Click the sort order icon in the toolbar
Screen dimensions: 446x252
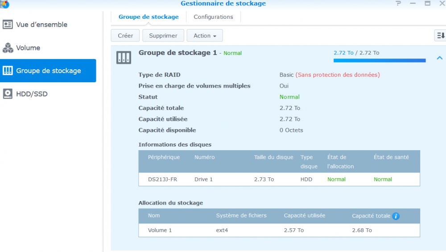(x=440, y=36)
